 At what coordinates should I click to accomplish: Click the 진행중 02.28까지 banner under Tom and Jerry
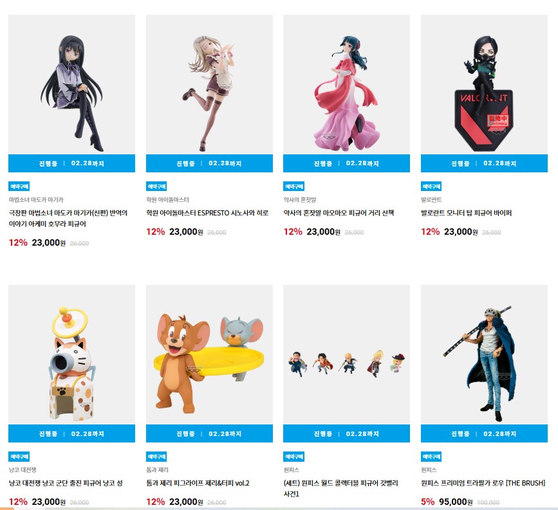coord(209,433)
